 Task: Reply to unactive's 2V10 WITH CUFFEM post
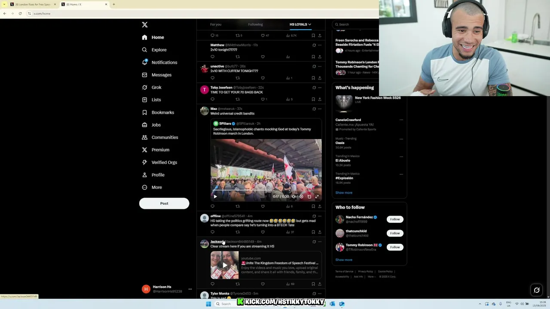pyautogui.click(x=212, y=78)
